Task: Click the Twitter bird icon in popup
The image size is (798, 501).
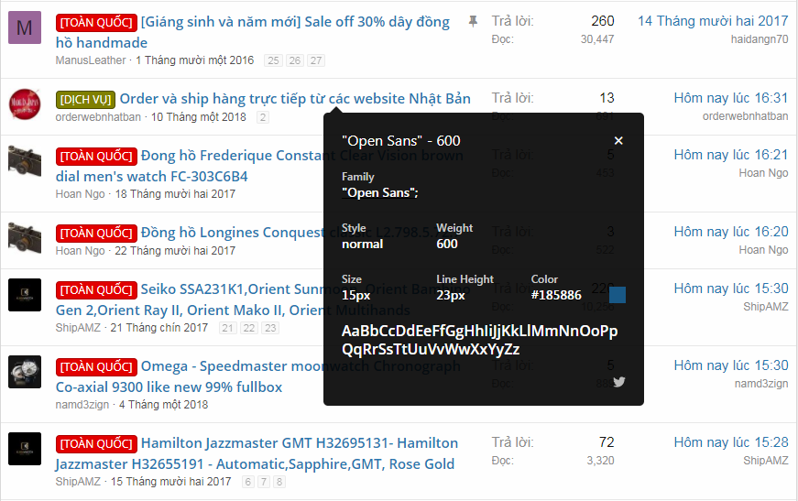Action: (619, 381)
